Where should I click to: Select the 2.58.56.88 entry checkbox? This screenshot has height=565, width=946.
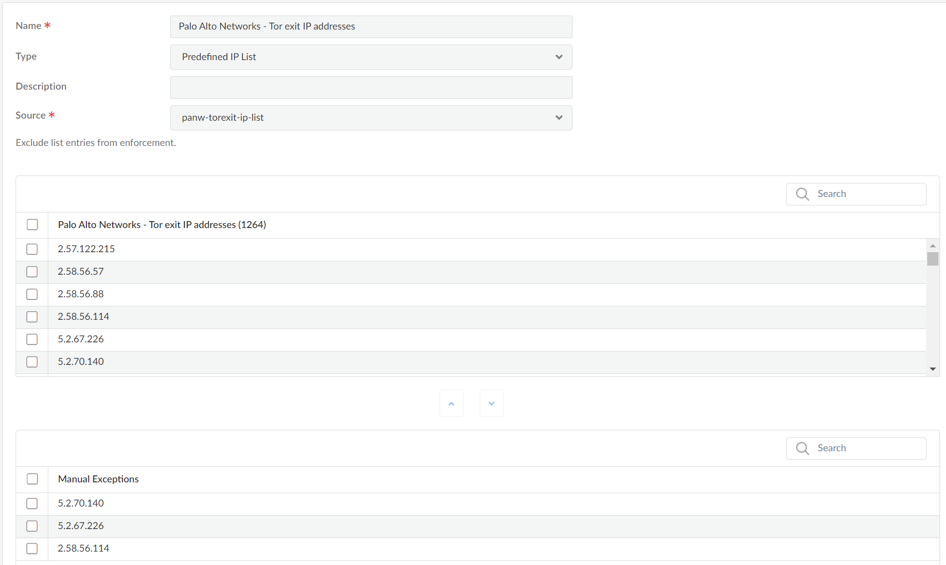[x=32, y=295]
